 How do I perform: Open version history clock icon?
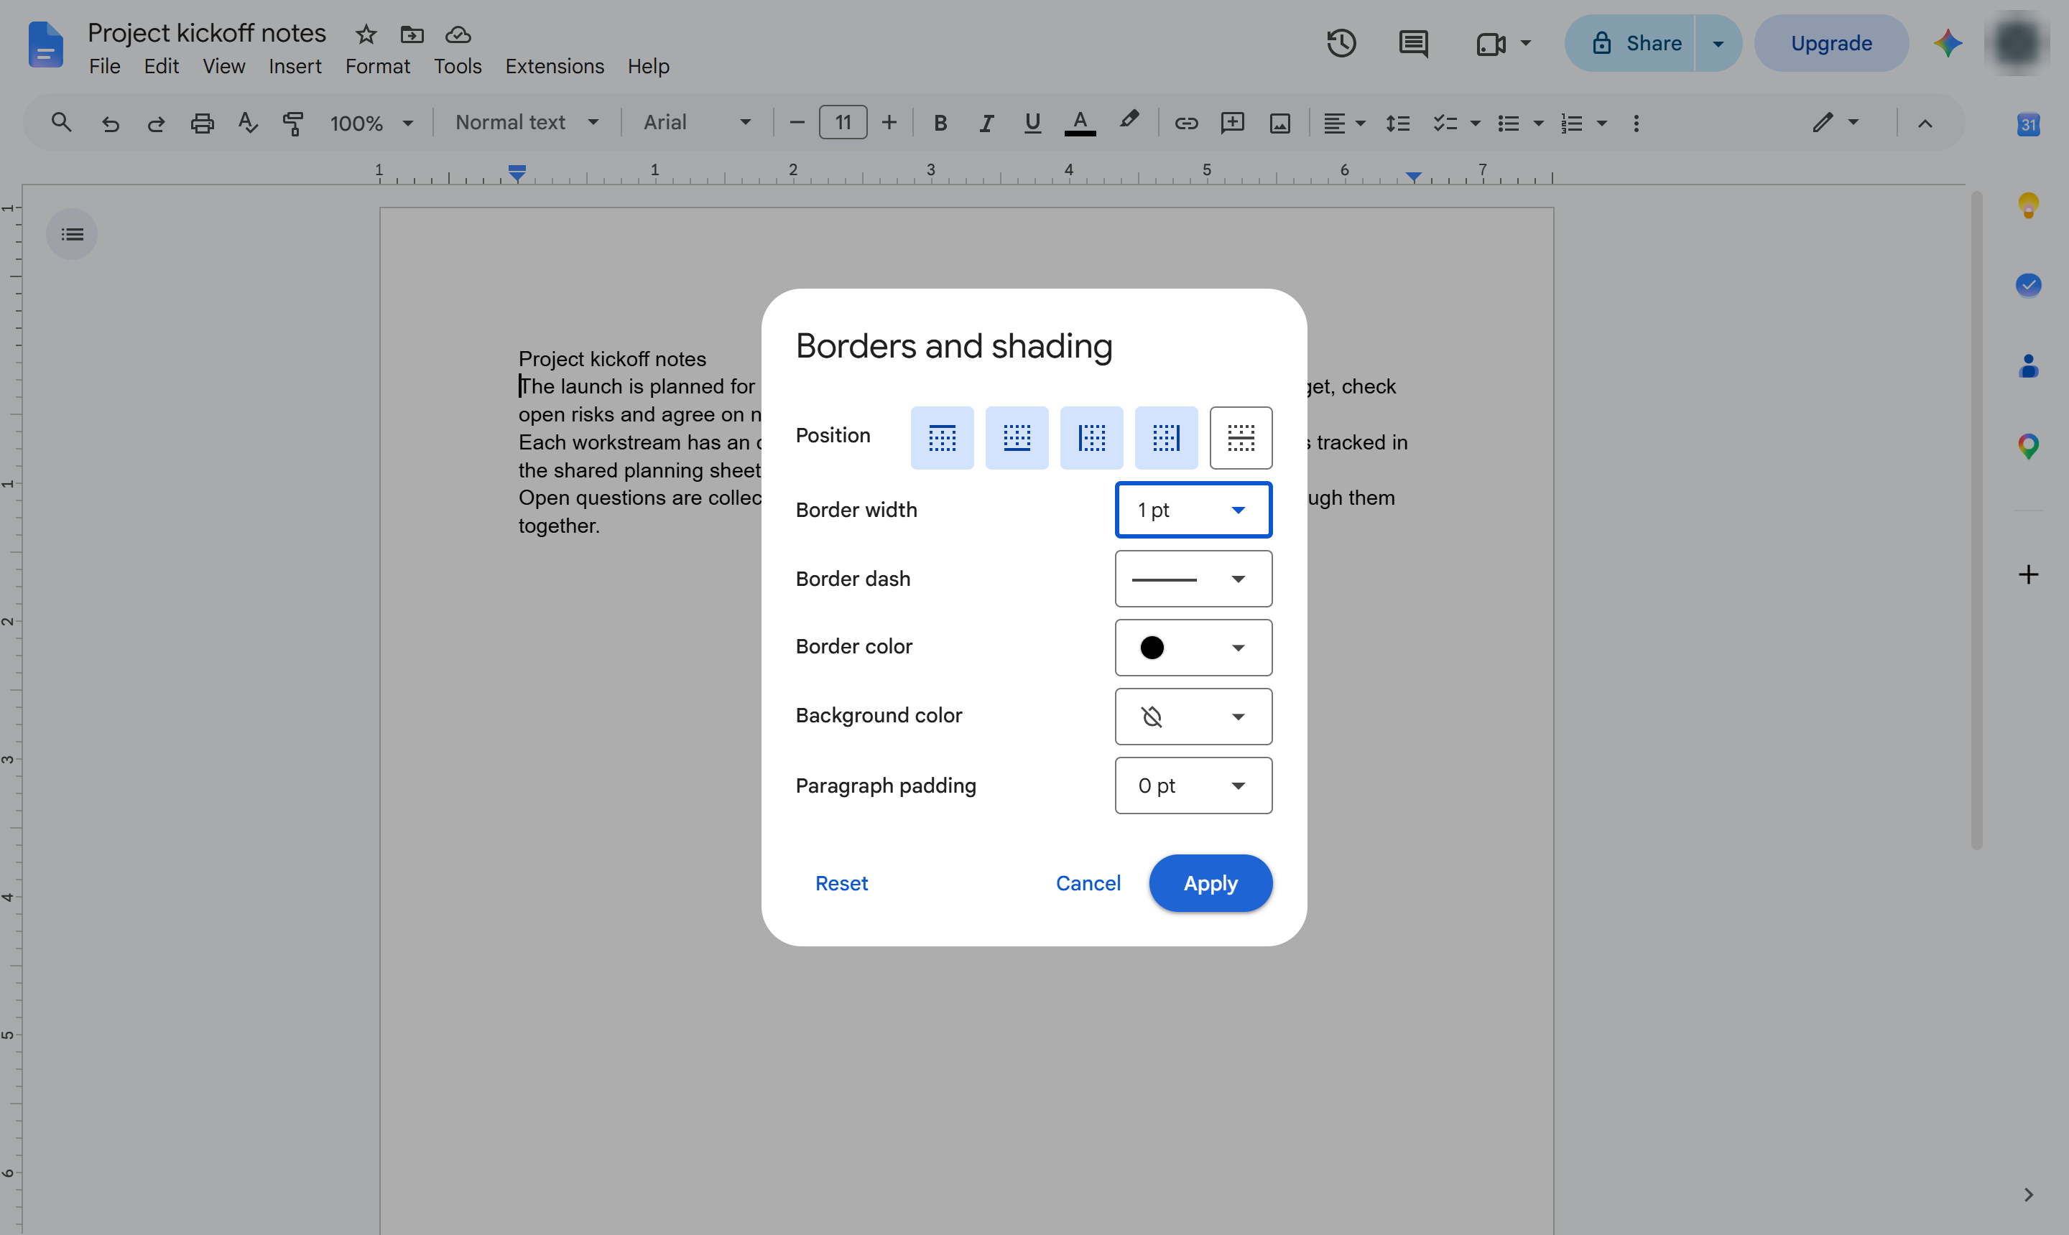1341,43
